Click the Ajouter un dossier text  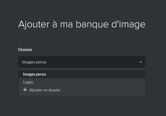(45, 90)
